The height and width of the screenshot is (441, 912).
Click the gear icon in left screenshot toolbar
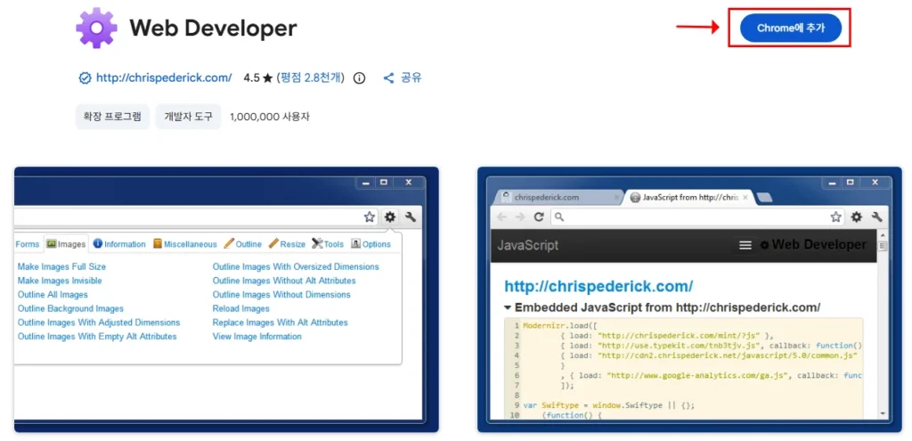(390, 217)
